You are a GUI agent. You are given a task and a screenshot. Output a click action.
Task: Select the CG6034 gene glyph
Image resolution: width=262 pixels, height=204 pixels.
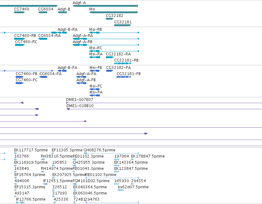click(42, 12)
